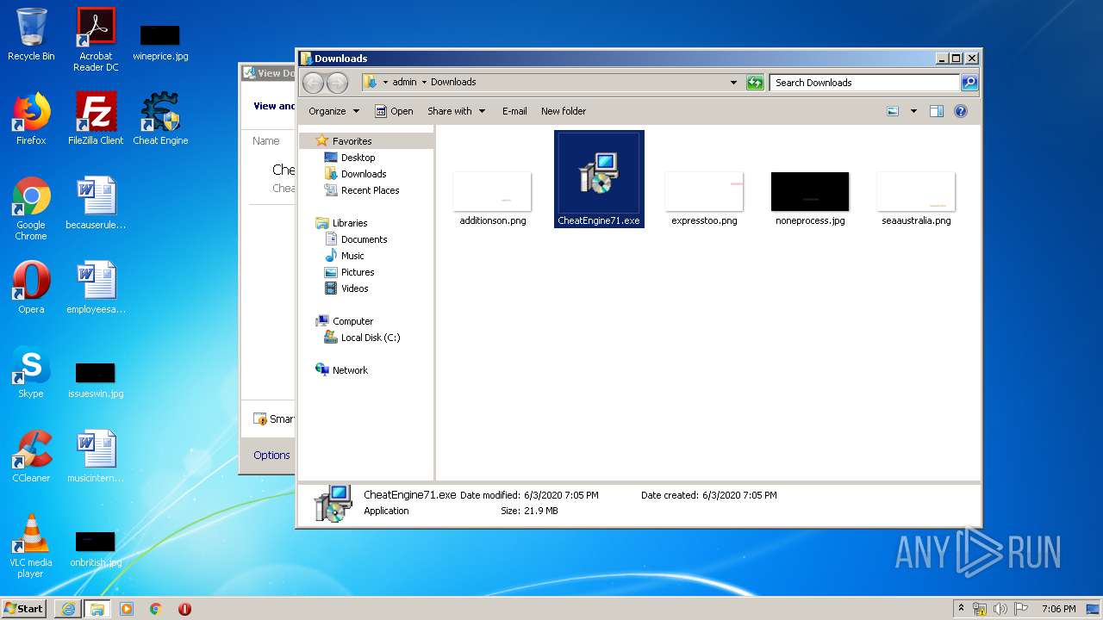Expand the admin breadcrumb dropdown arrow
This screenshot has height=620, width=1103.
pyautogui.click(x=424, y=83)
